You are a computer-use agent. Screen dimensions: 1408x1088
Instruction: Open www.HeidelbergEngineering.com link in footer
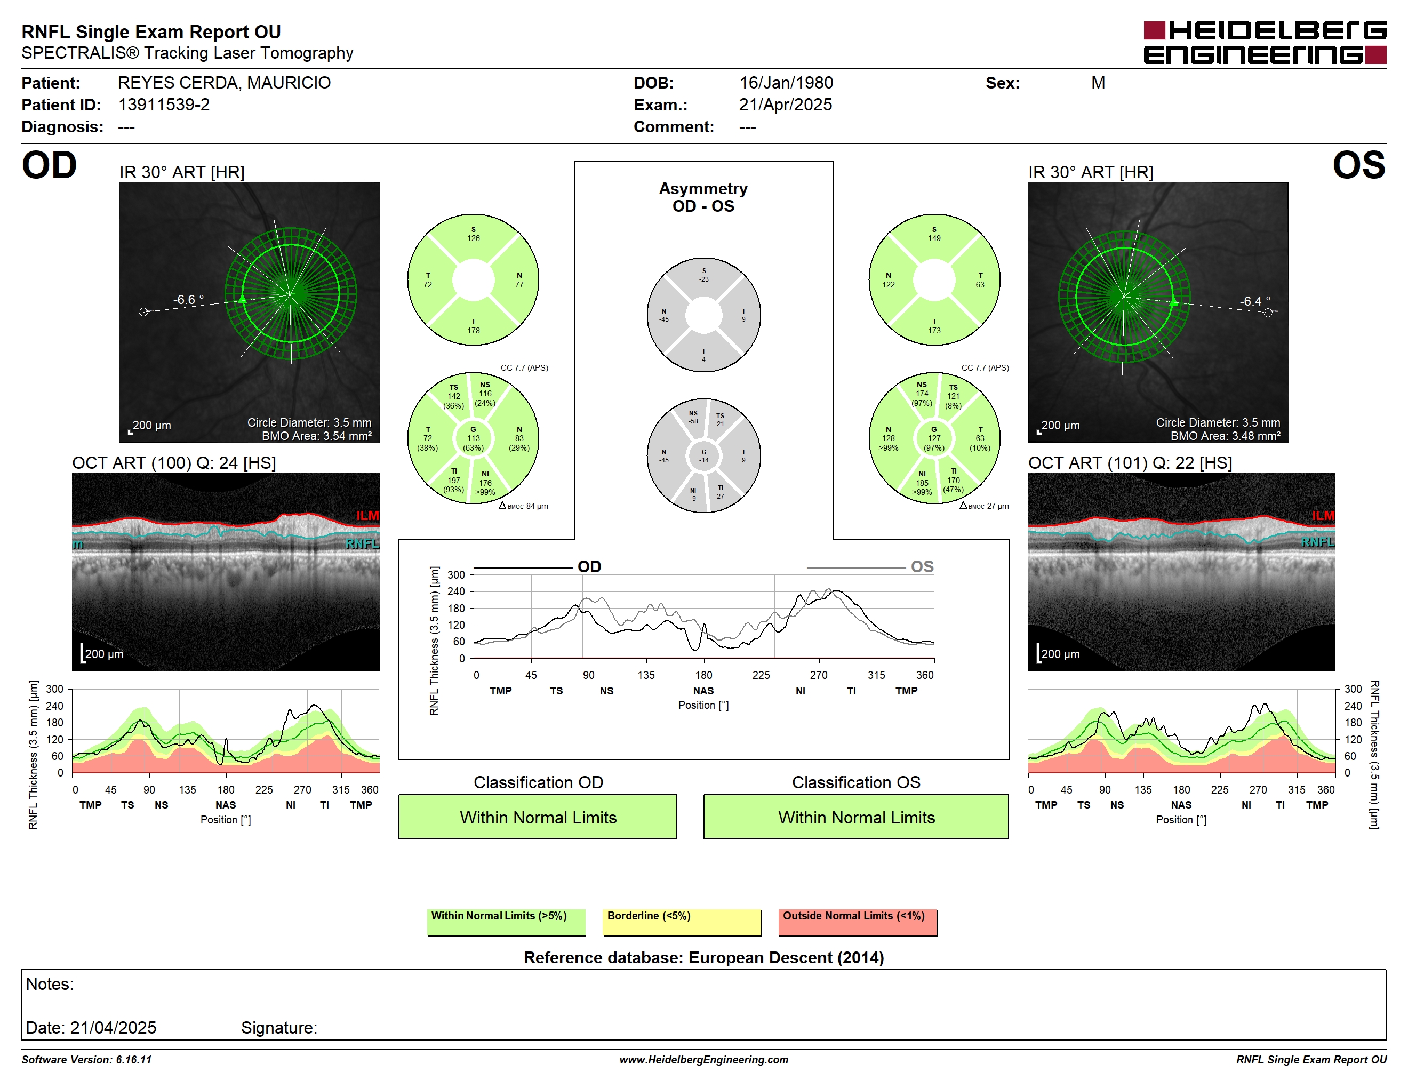click(704, 1059)
